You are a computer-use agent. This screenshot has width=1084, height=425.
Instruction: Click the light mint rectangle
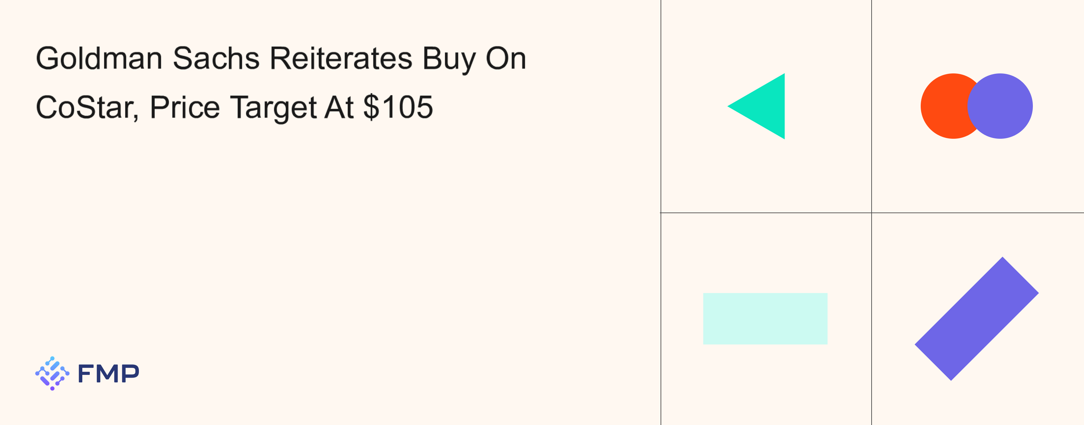(x=765, y=319)
